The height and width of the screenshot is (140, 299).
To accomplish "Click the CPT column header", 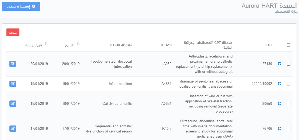I will point(269,45).
